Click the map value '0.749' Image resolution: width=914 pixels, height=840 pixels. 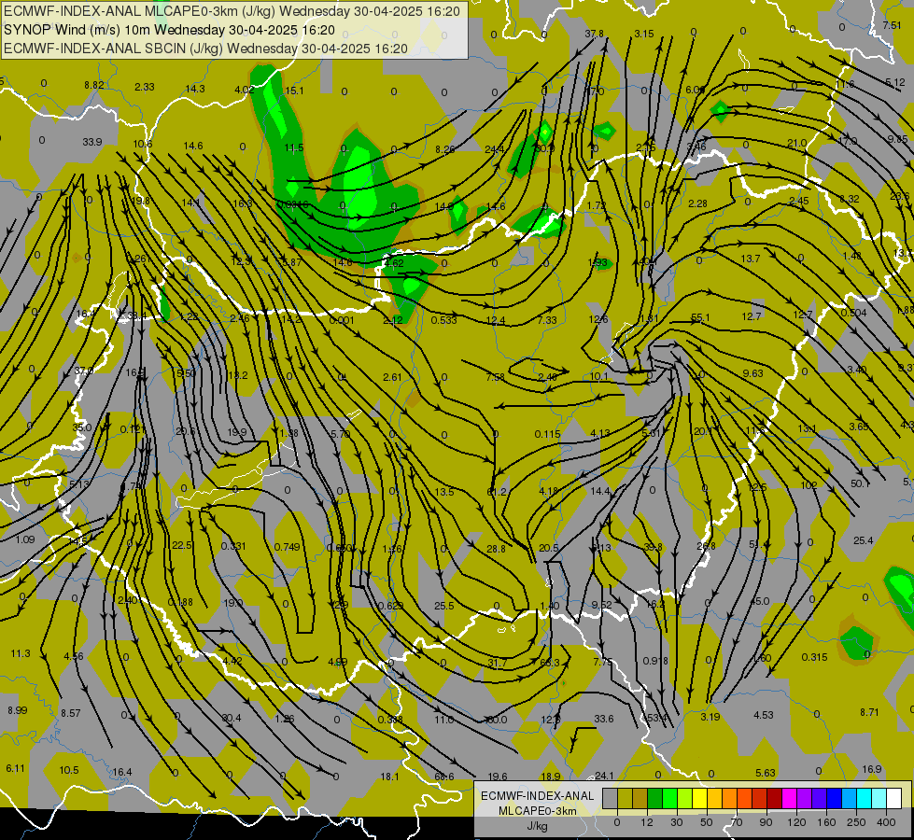(x=287, y=547)
